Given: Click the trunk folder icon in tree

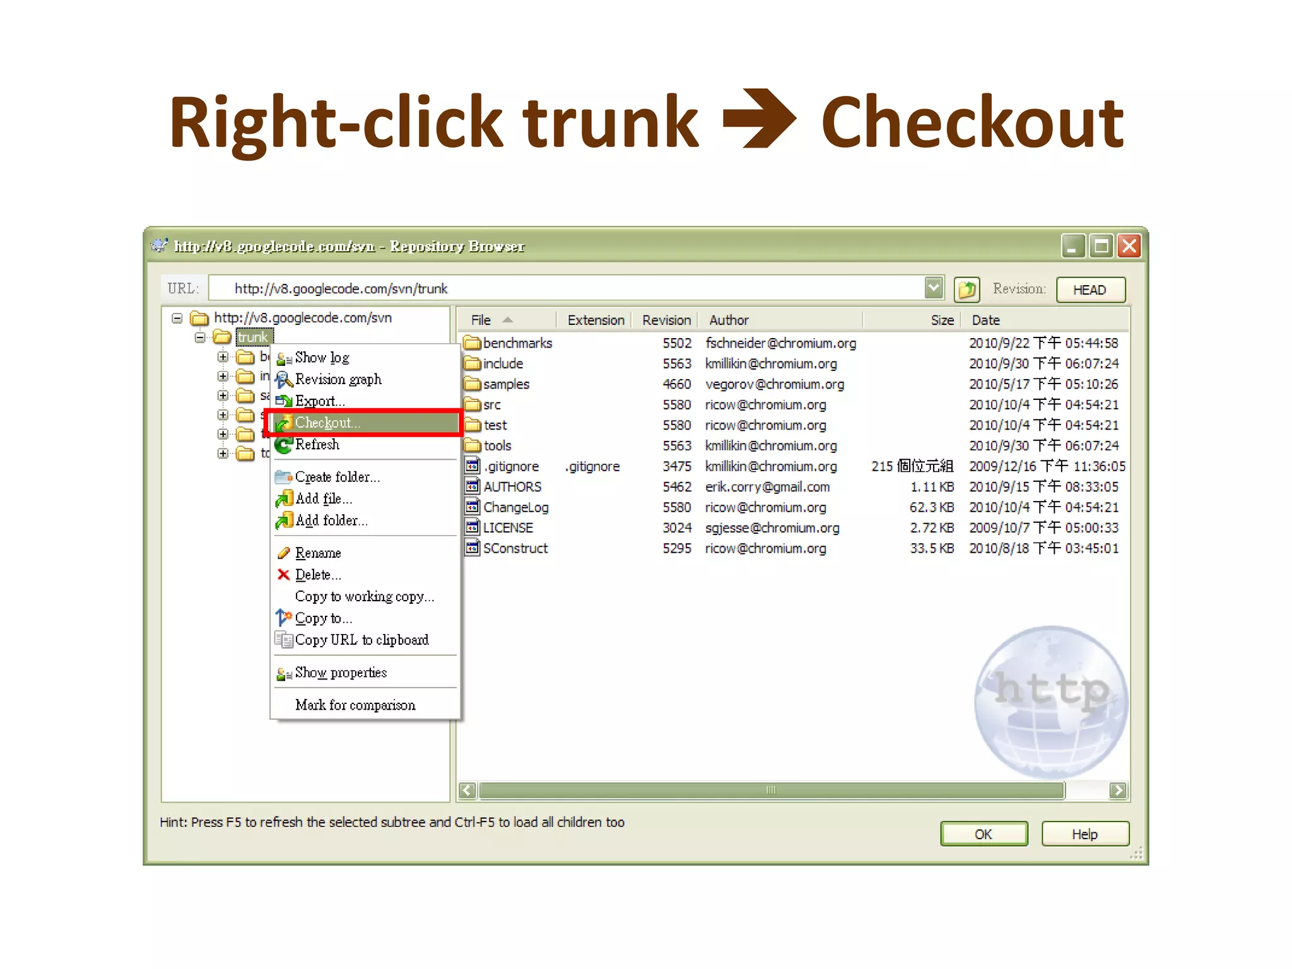Looking at the screenshot, I should (x=222, y=337).
